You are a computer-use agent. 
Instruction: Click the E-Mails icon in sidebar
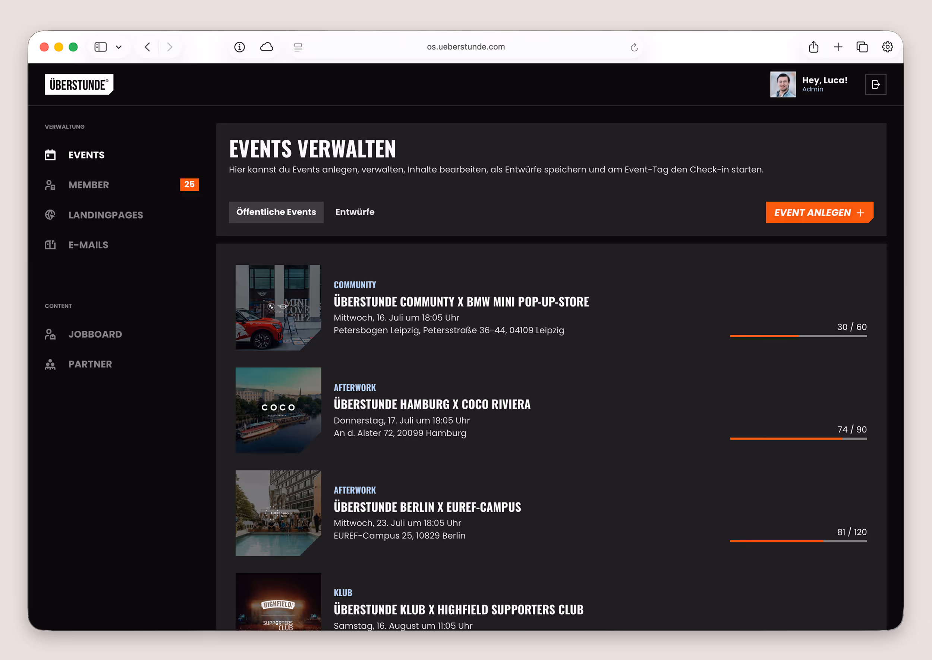click(x=50, y=245)
